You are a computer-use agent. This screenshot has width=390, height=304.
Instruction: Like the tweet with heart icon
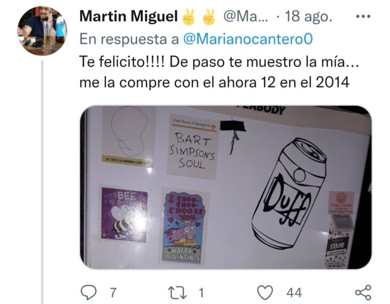[x=265, y=292]
